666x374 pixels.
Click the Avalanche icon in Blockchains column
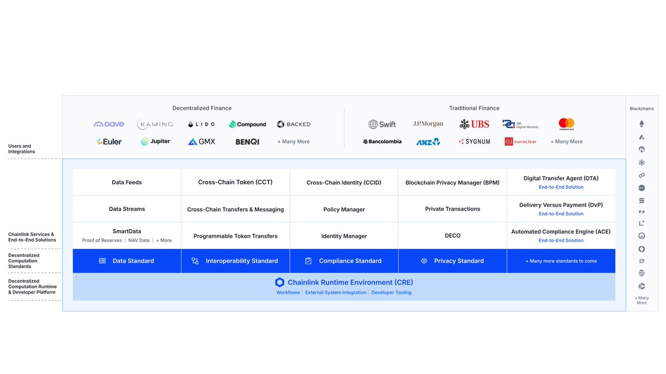(x=642, y=137)
